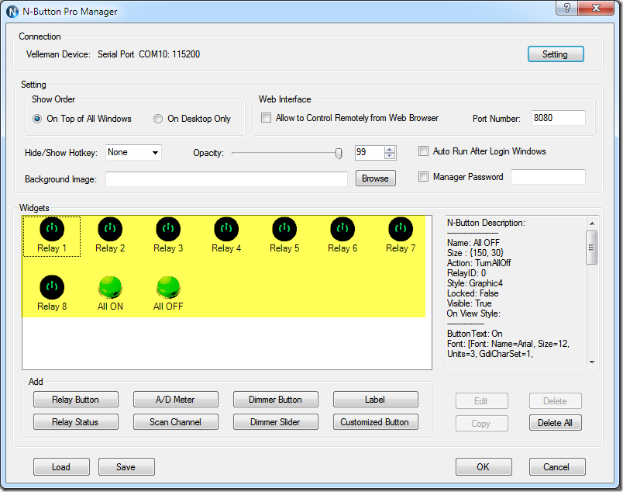The height and width of the screenshot is (492, 623).
Task: Click the Manager Password text field
Action: click(548, 177)
